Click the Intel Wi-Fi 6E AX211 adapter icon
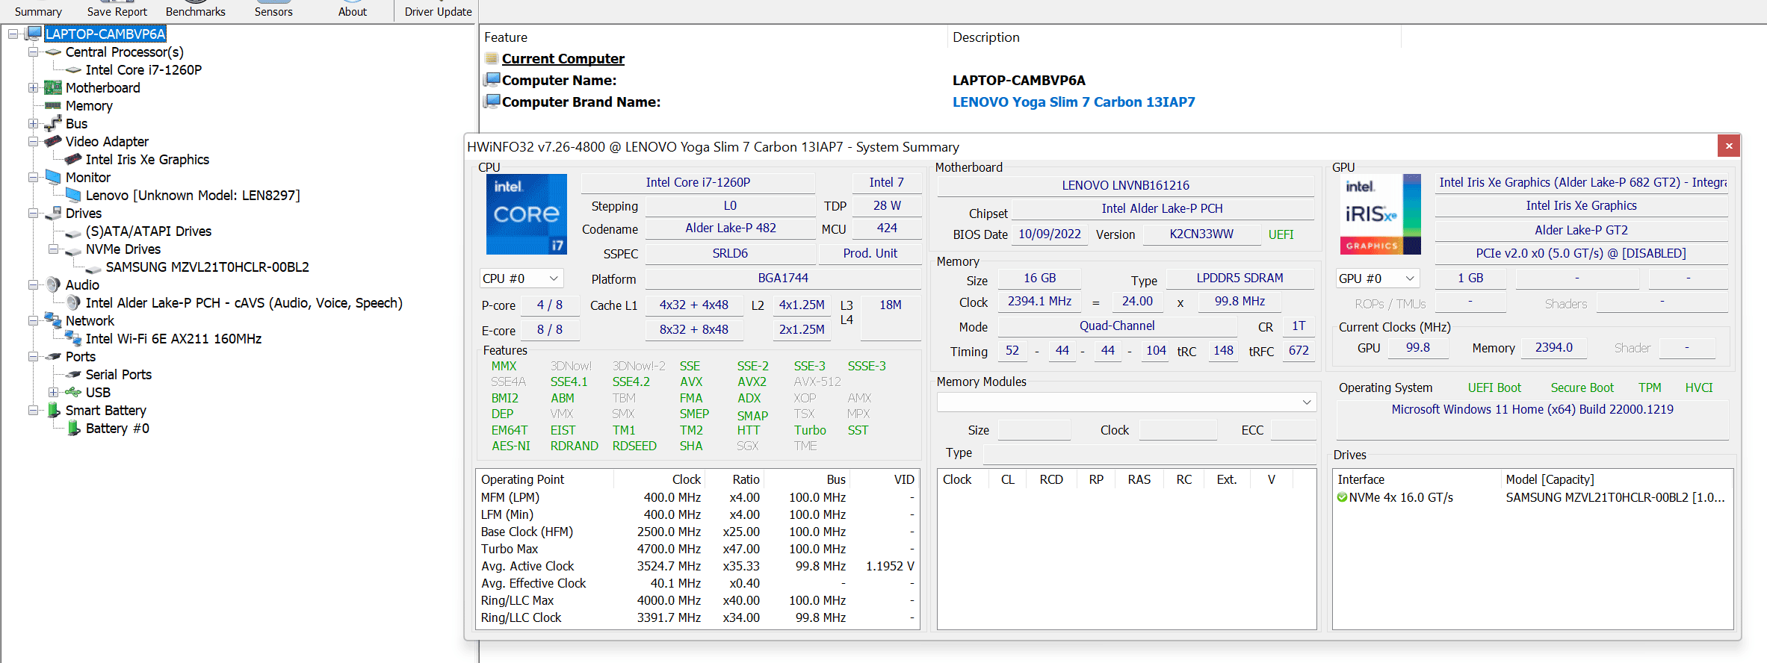Screen dimensions: 1767x663 tap(73, 338)
